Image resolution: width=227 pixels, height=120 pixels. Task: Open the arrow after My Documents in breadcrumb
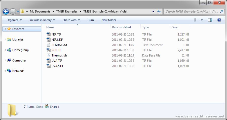53,11
